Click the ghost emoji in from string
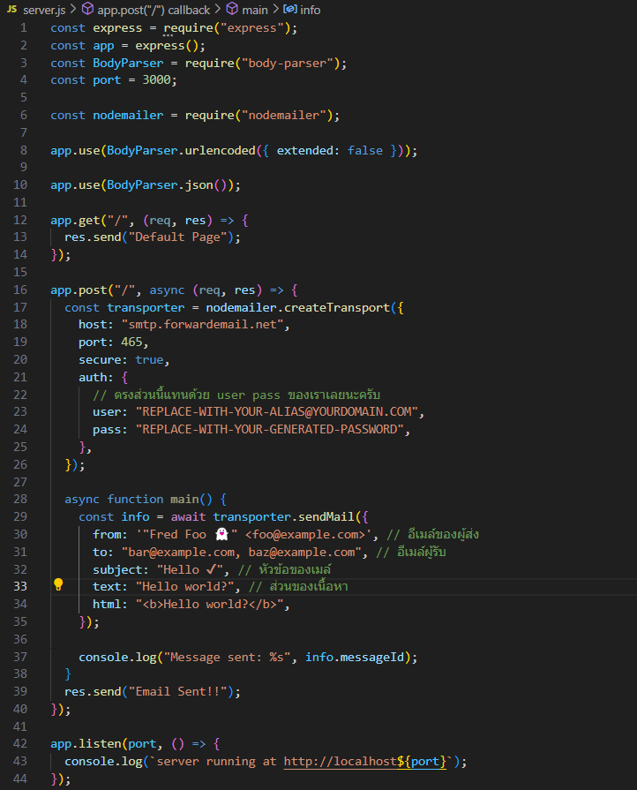 (x=220, y=534)
